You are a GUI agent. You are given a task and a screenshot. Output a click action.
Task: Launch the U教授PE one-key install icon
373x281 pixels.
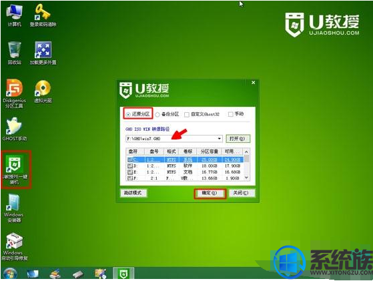15,170
